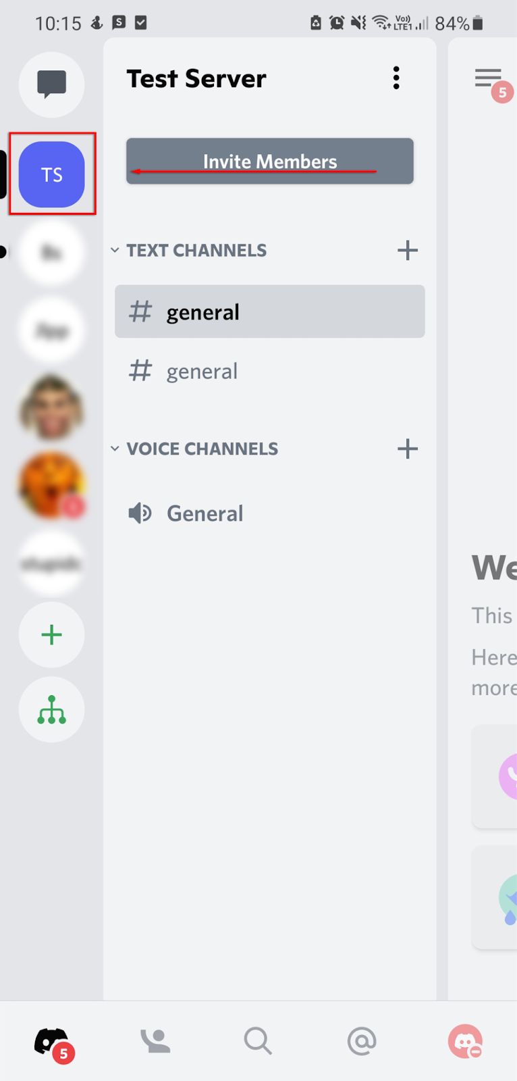Tap the Test Server title header
The width and height of the screenshot is (517, 1081).
pos(196,79)
